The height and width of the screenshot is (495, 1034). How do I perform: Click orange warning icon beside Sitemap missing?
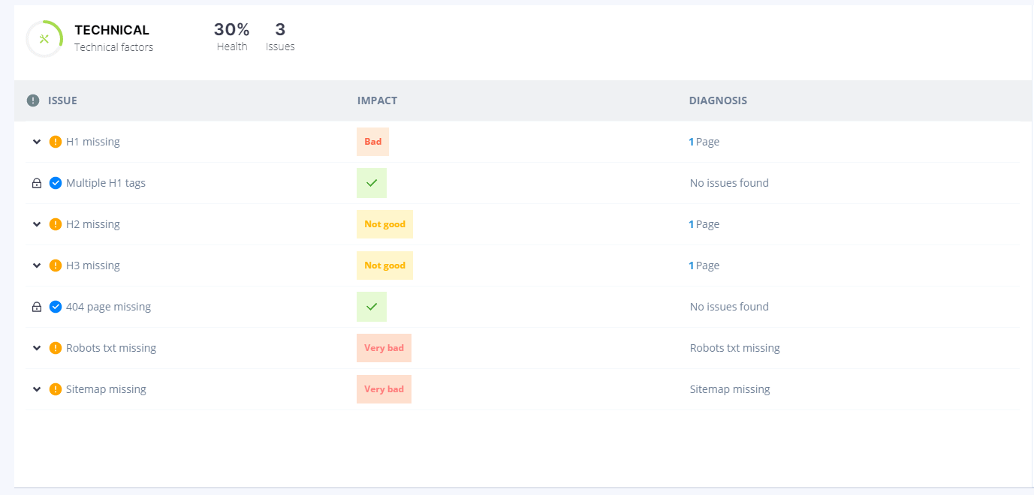[56, 389]
